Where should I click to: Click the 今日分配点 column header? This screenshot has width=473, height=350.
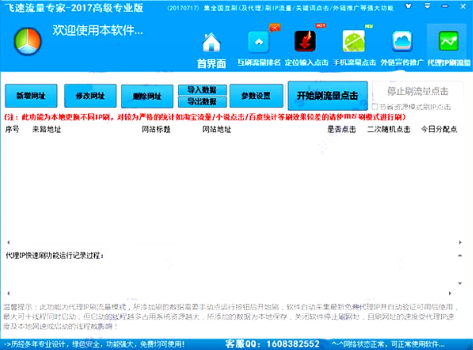tap(439, 129)
